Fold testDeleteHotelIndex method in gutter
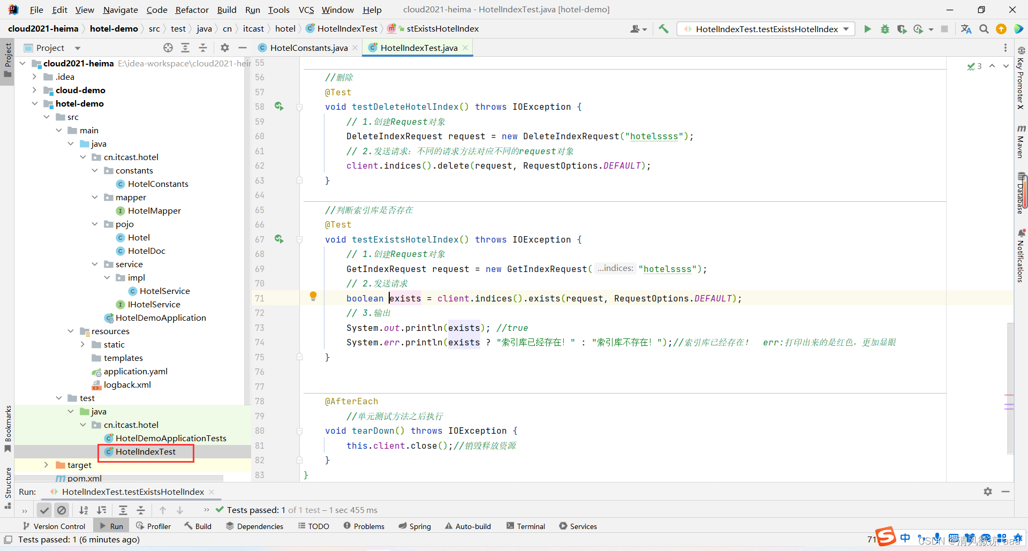1028x551 pixels. pyautogui.click(x=299, y=107)
